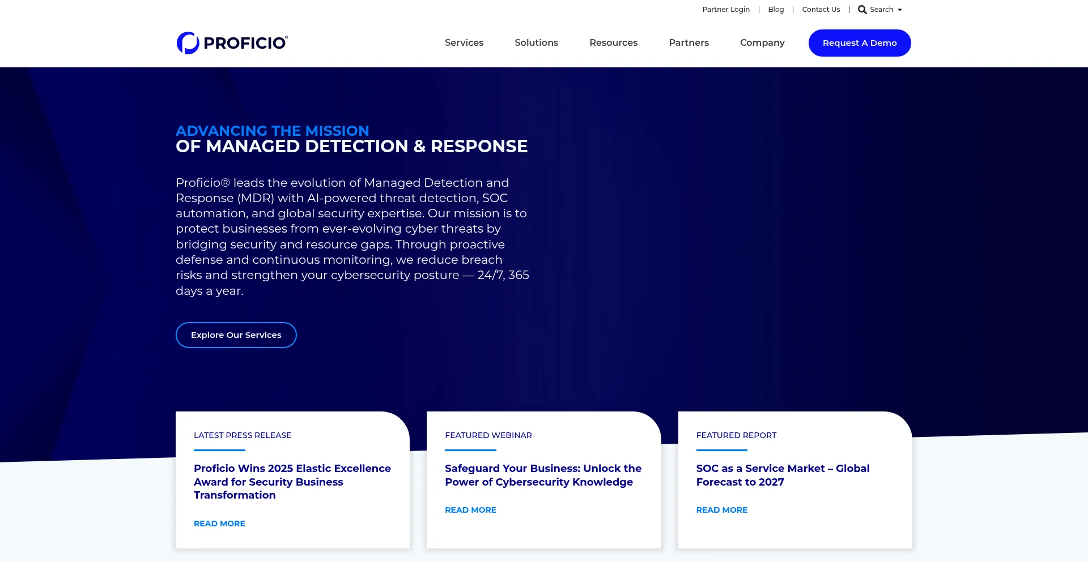Open the Contact Us link

point(821,10)
